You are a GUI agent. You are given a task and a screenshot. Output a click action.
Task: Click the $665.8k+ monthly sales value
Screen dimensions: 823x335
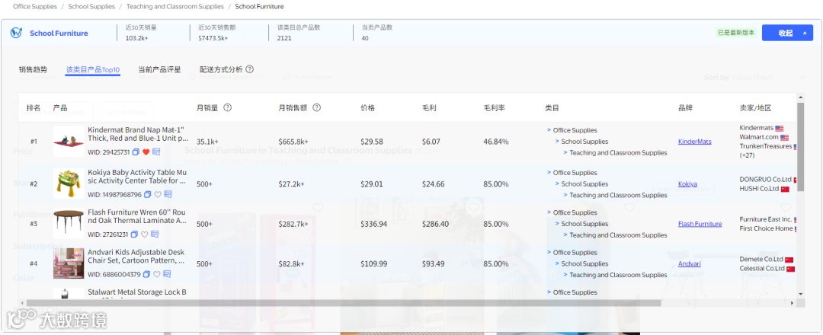click(x=293, y=142)
